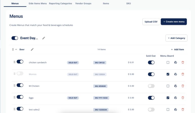
Task: Open edit icon for Eggs
Action: coord(175,98)
